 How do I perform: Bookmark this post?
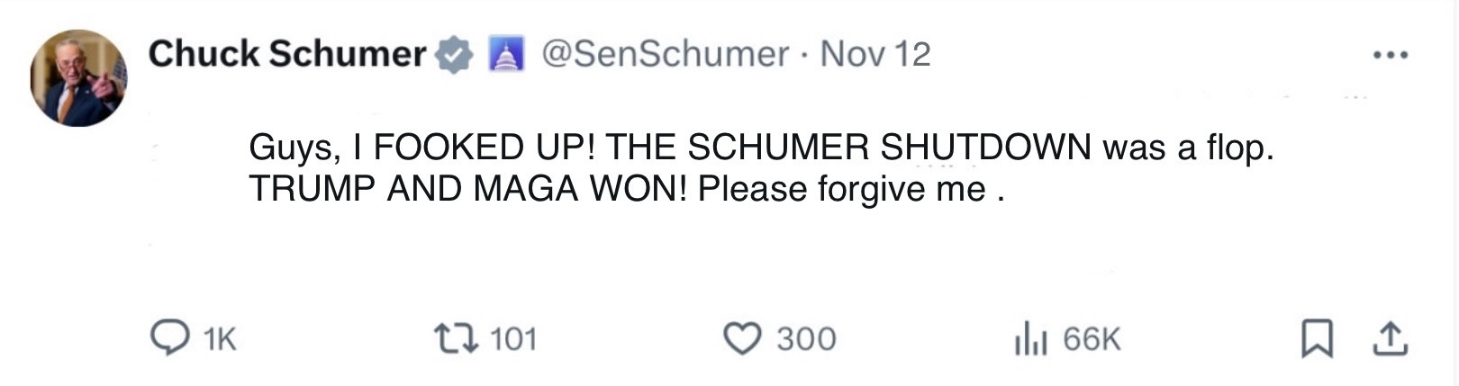point(1317,339)
